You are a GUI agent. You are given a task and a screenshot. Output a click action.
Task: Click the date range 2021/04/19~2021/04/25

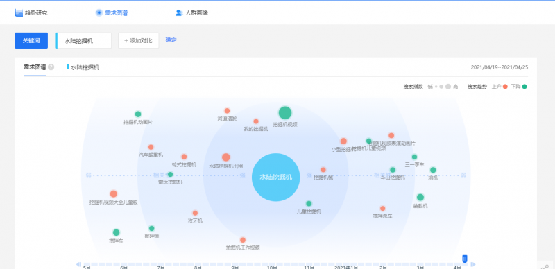499,67
